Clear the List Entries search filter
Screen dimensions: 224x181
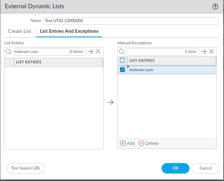98,52
